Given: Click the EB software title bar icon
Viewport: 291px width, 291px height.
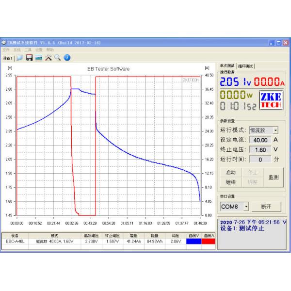Looking at the screenshot, I should [4, 43].
